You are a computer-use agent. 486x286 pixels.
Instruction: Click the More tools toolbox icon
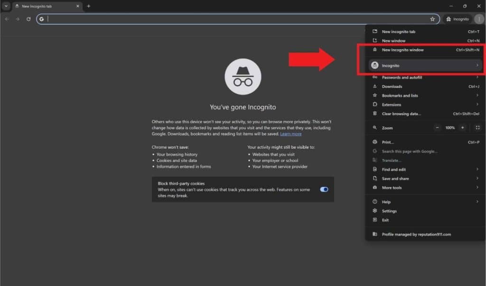click(x=375, y=188)
